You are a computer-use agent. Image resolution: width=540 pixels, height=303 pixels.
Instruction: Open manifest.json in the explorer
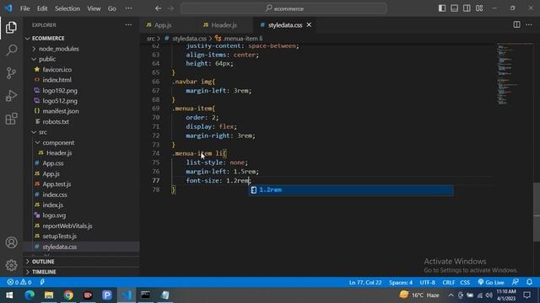61,111
